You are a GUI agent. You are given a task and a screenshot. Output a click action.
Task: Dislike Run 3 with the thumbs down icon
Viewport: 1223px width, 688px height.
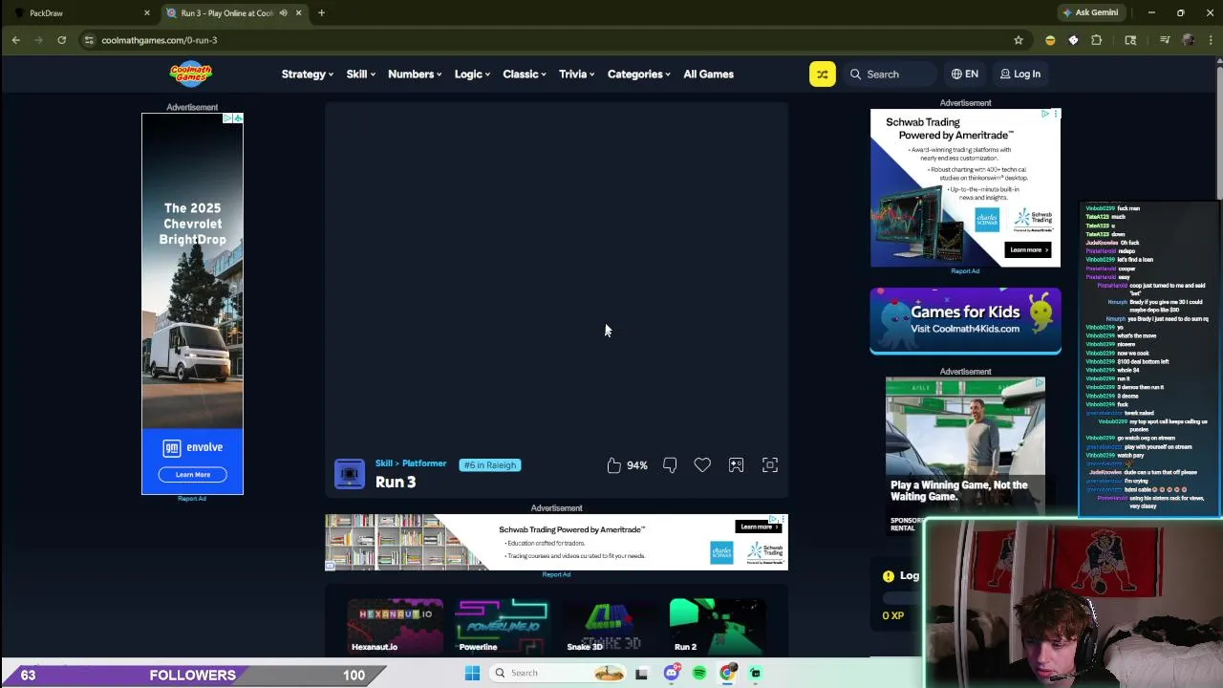(670, 465)
